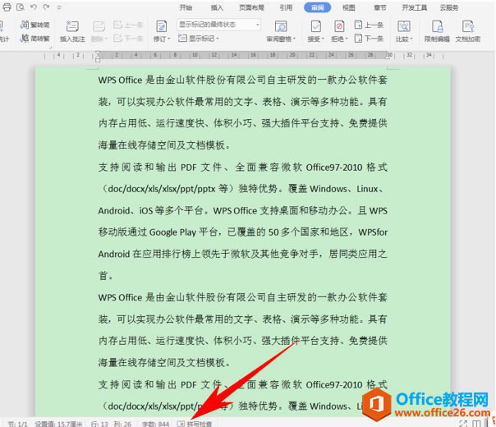Switch to 页面布局 tab

tap(251, 7)
